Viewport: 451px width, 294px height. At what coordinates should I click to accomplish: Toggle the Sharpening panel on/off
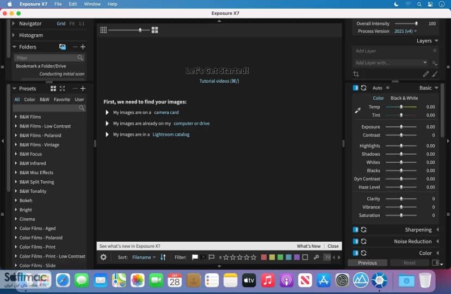[x=355, y=230]
